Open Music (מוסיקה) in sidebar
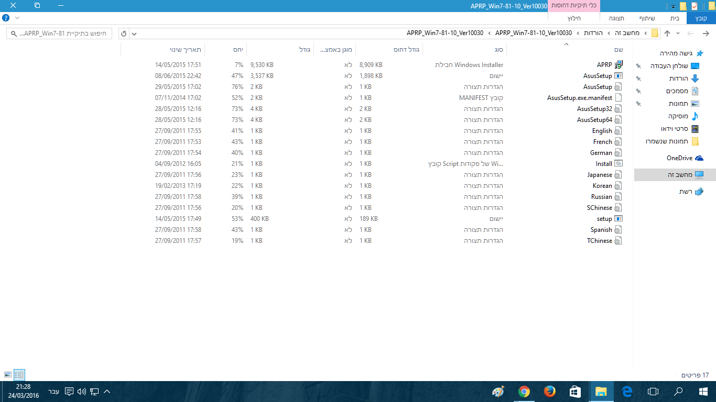This screenshot has height=402, width=716. [684, 116]
